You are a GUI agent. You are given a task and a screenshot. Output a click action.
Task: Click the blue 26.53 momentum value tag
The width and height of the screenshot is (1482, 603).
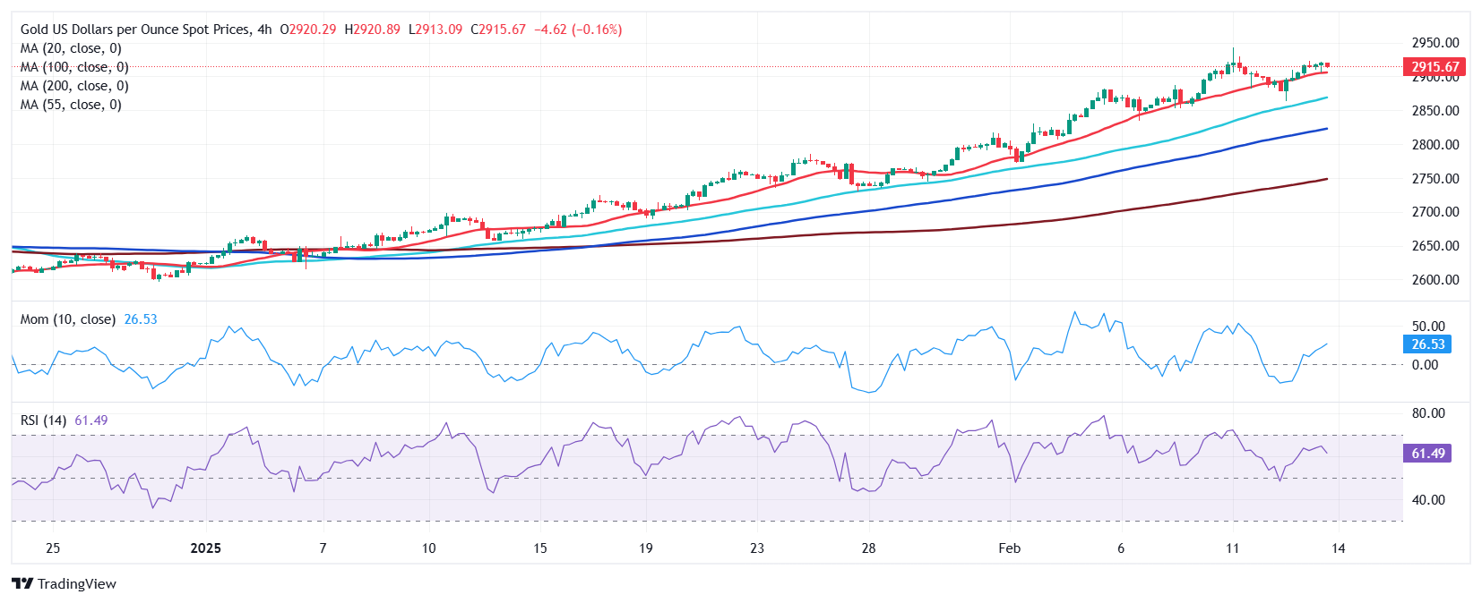click(1427, 344)
